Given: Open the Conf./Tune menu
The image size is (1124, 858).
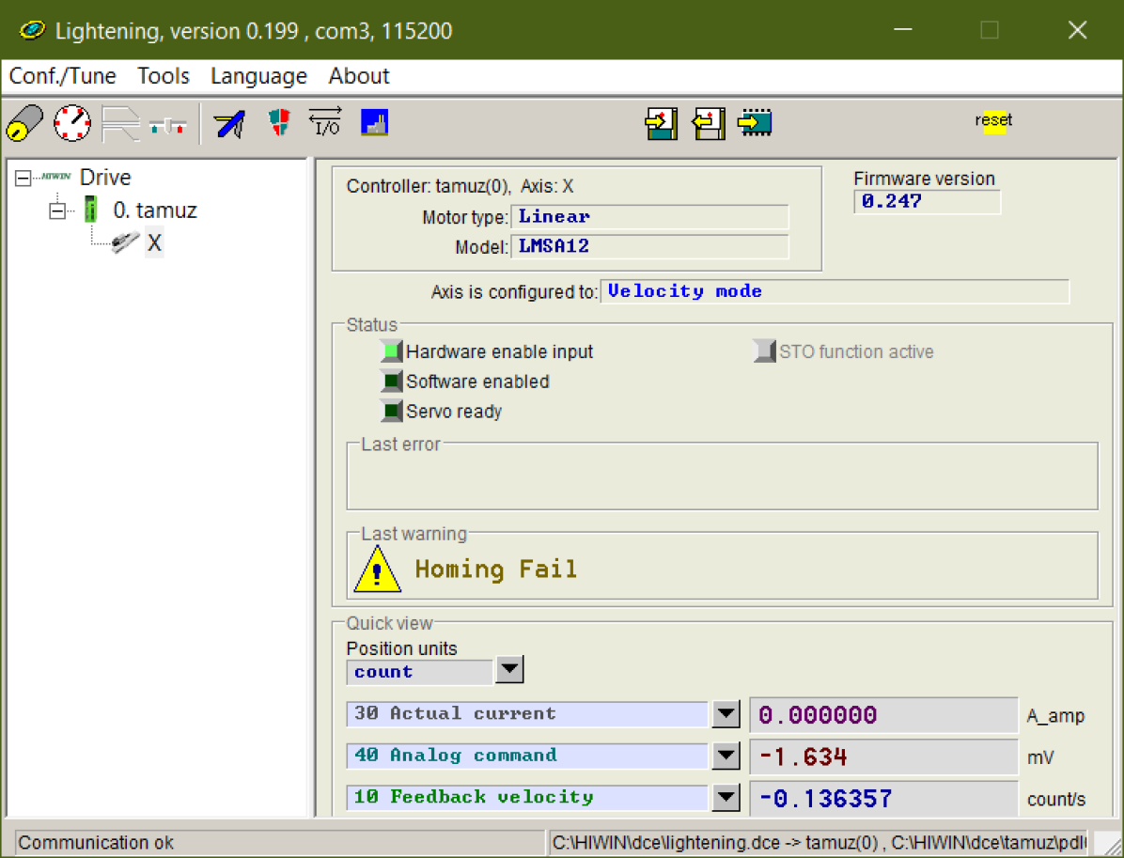Looking at the screenshot, I should pyautogui.click(x=62, y=76).
